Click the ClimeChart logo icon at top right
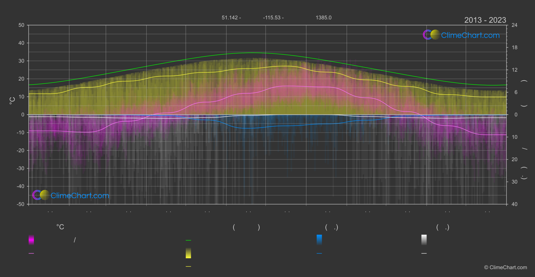Image resolution: width=535 pixels, height=277 pixels. pyautogui.click(x=431, y=35)
